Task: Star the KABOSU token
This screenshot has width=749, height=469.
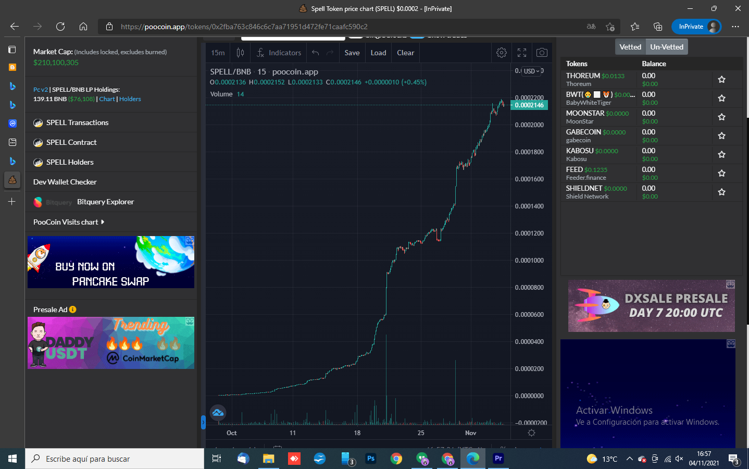Action: pyautogui.click(x=721, y=155)
